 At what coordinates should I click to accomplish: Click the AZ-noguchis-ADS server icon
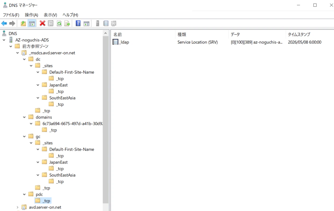(x=11, y=40)
